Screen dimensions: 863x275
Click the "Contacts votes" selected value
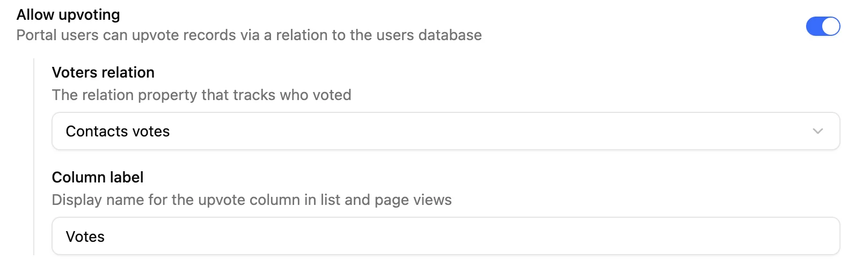(x=118, y=131)
